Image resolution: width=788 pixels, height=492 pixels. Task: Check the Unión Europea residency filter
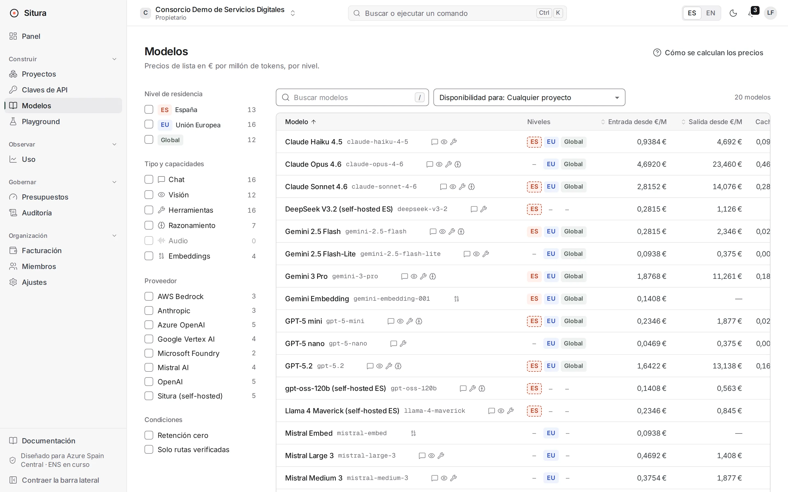149,124
